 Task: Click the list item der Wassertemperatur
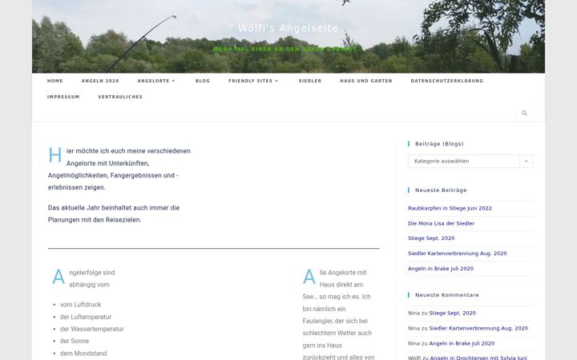tap(91, 329)
